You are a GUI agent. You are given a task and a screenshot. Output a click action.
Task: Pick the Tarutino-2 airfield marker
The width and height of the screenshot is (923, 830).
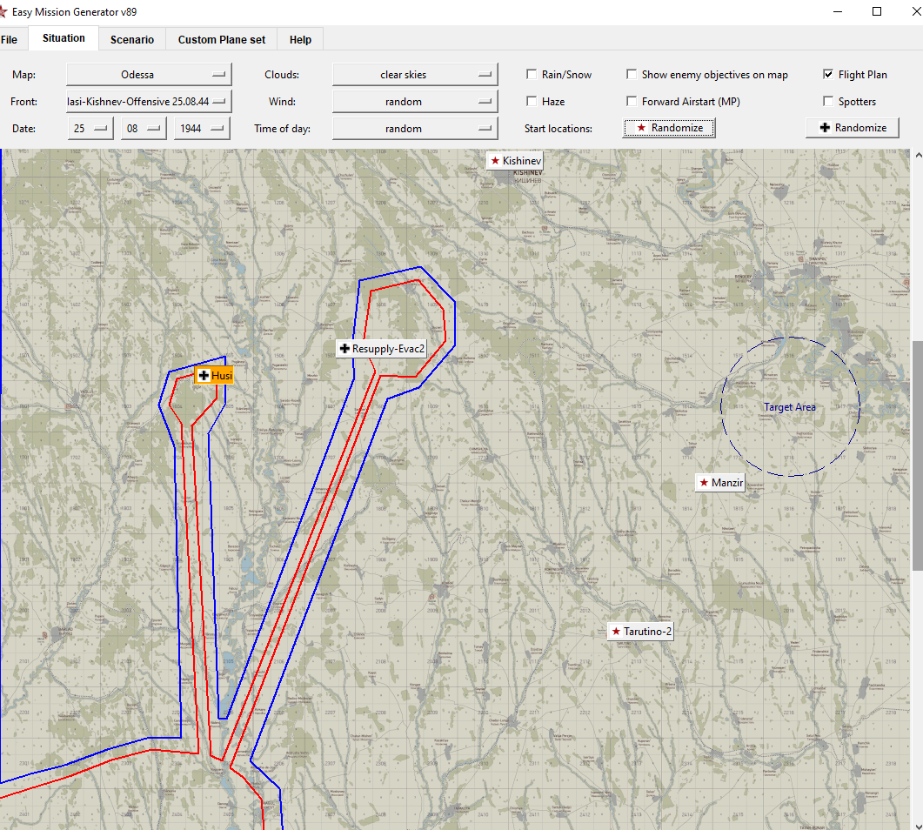point(641,632)
